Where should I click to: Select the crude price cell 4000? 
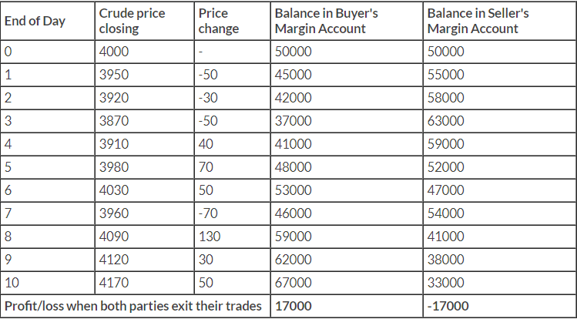click(x=144, y=52)
